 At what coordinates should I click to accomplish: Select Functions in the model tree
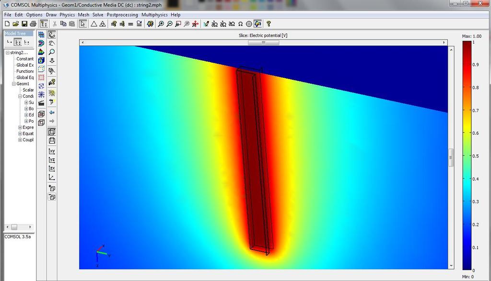click(x=25, y=71)
